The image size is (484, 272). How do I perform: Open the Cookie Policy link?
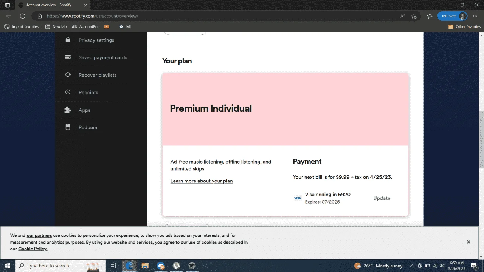pos(33,249)
